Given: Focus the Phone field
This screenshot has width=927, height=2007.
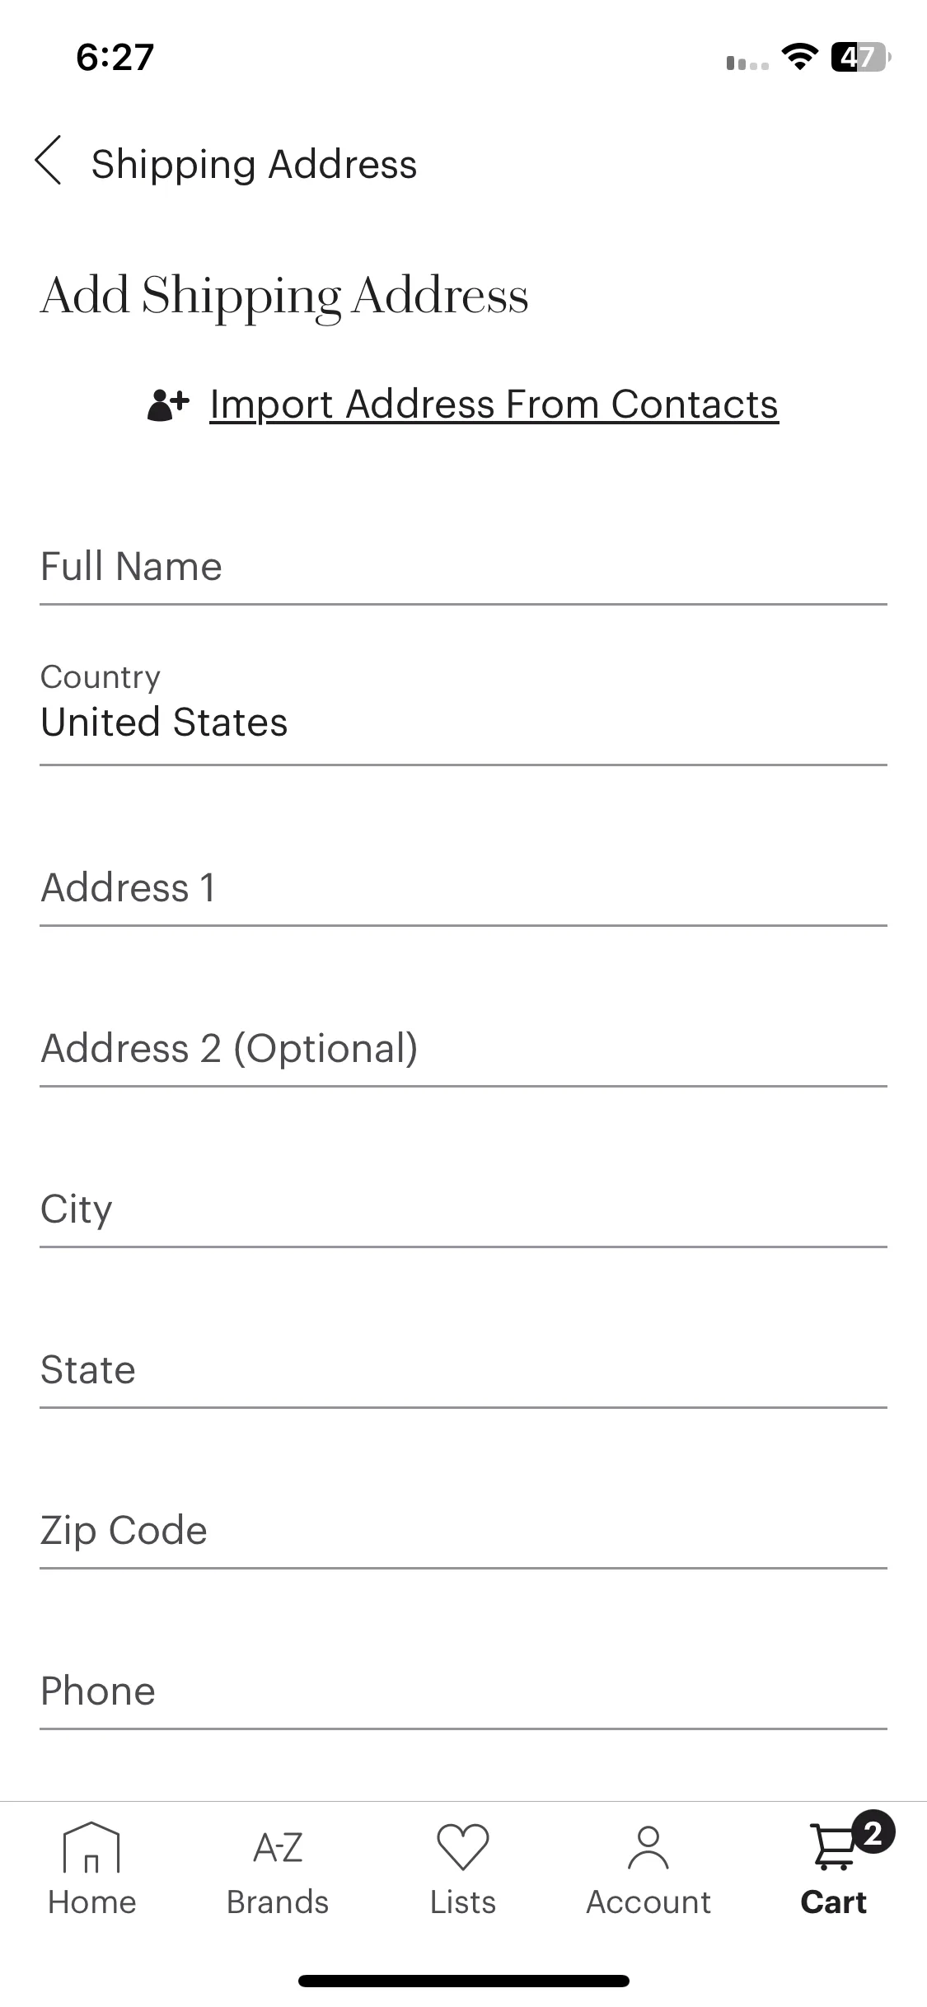Looking at the screenshot, I should [x=463, y=1691].
